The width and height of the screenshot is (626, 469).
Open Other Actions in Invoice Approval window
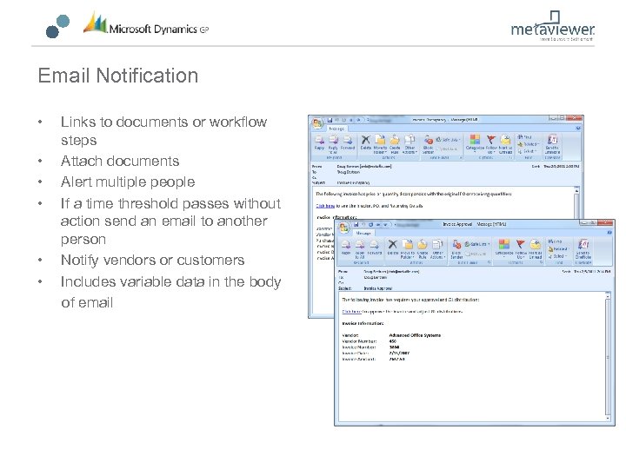coord(437,249)
